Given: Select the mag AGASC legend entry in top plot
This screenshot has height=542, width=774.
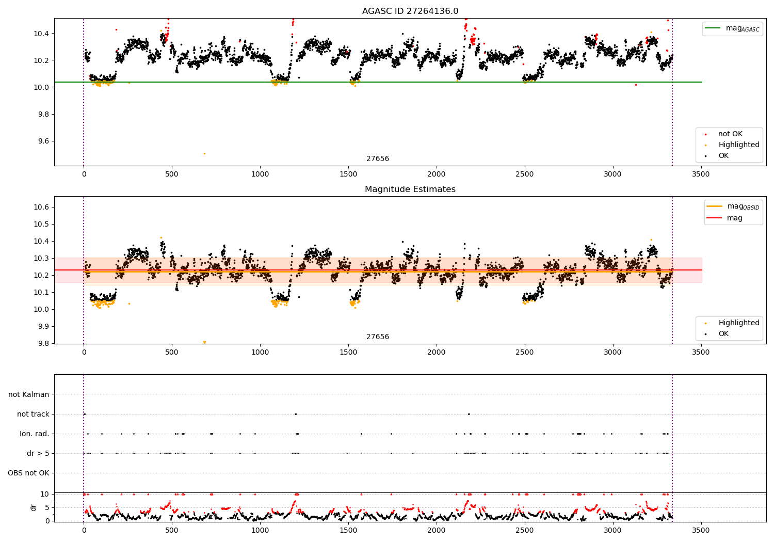Looking at the screenshot, I should [x=732, y=29].
